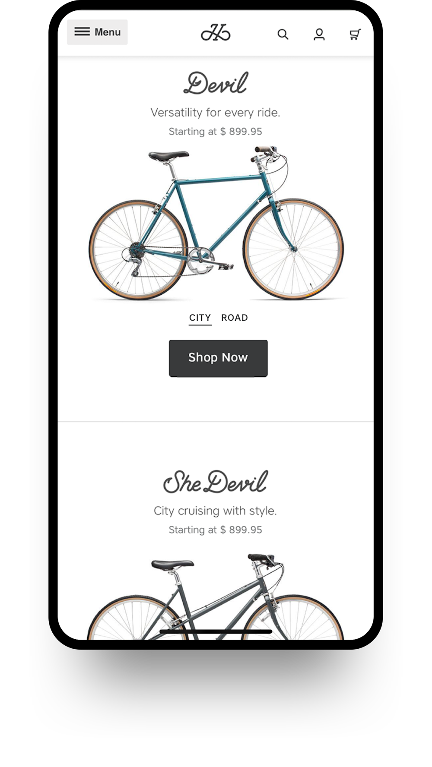432x767 pixels.
Task: Click the teal bike's black saddle
Action: tap(168, 155)
